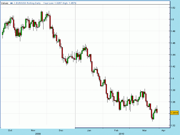Click the 1.5 price axis label

tap(172, 19)
